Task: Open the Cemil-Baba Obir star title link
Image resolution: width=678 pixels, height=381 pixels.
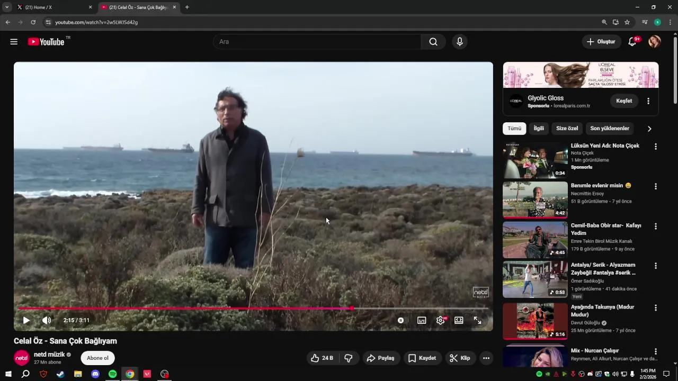Action: [x=606, y=229]
